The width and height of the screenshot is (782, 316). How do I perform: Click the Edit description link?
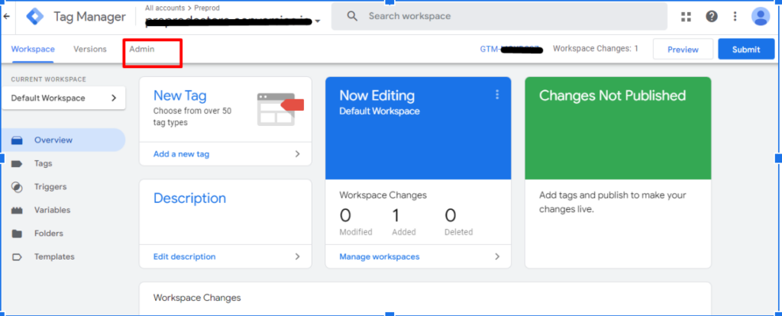(185, 256)
